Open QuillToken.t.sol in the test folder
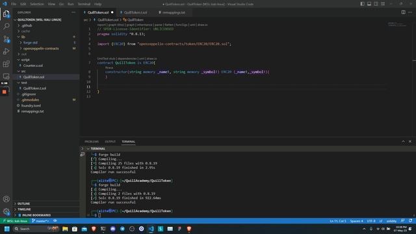 pos(34,88)
